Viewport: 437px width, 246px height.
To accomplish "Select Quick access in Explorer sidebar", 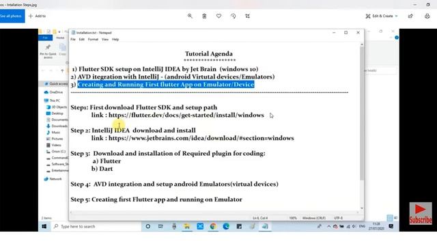I will (56, 83).
